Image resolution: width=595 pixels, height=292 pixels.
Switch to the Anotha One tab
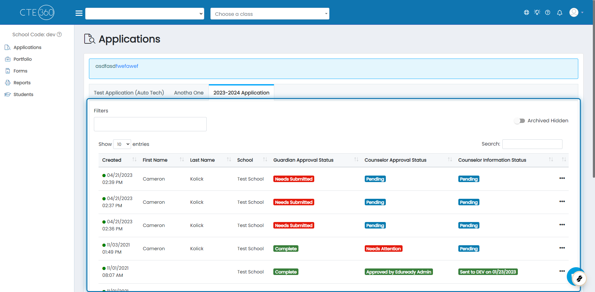189,93
